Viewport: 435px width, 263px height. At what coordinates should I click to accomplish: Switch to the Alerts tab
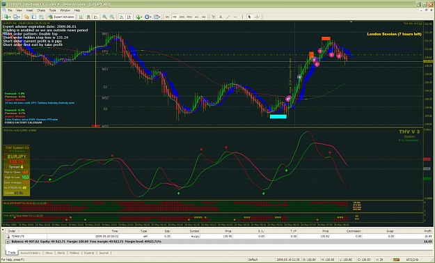click(61, 253)
